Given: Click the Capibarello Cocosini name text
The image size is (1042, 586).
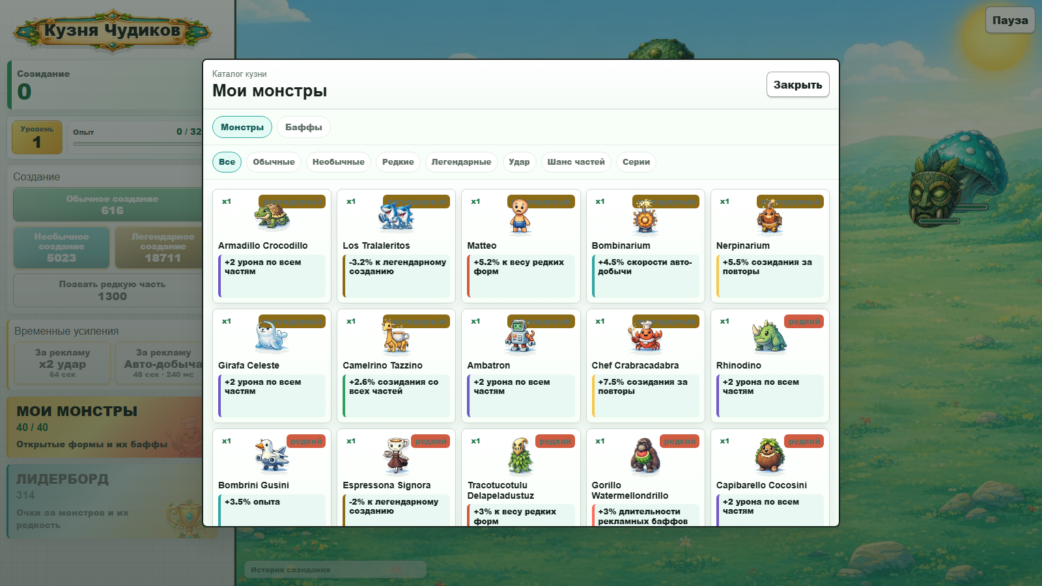Looking at the screenshot, I should (761, 485).
